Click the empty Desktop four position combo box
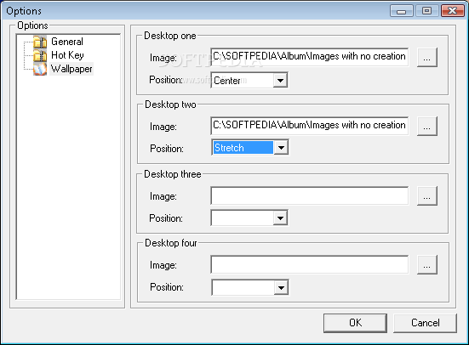 click(x=250, y=287)
